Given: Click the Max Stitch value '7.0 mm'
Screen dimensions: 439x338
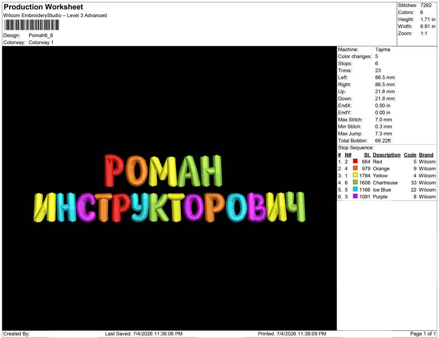Looking at the screenshot, I should [x=384, y=120].
